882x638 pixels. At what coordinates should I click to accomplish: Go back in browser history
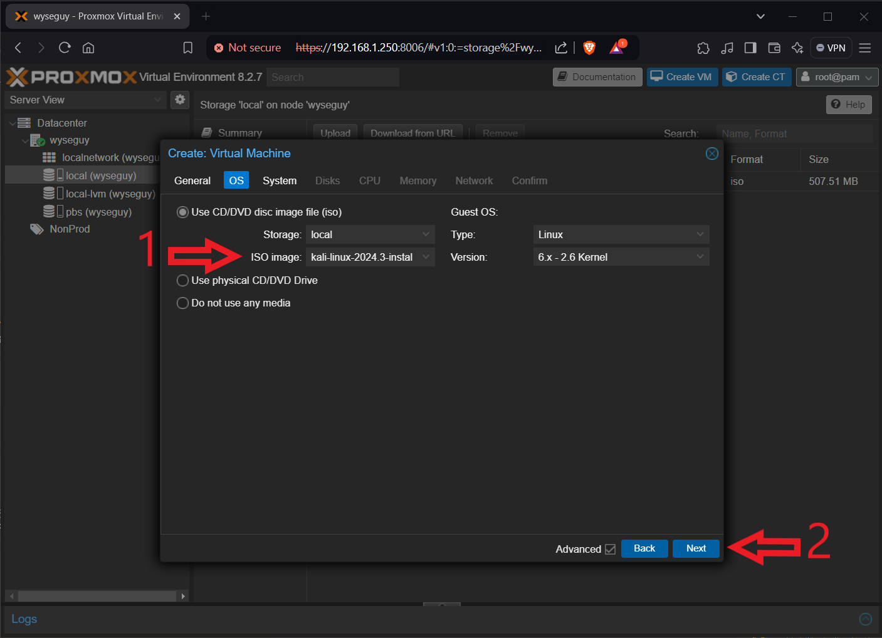(x=18, y=48)
